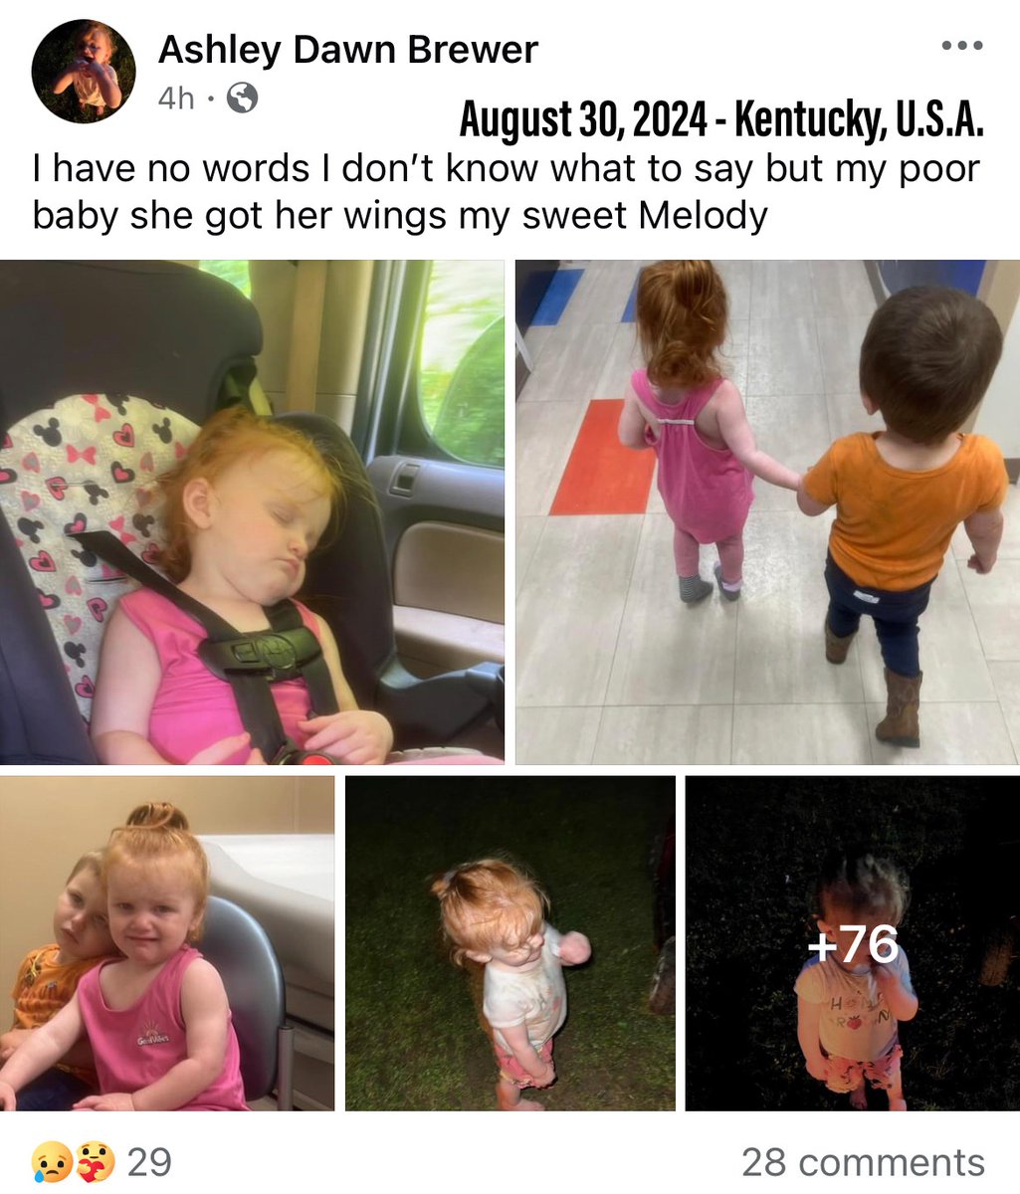The height and width of the screenshot is (1194, 1020).
Task: Select the post's first text line
Action: (507, 168)
